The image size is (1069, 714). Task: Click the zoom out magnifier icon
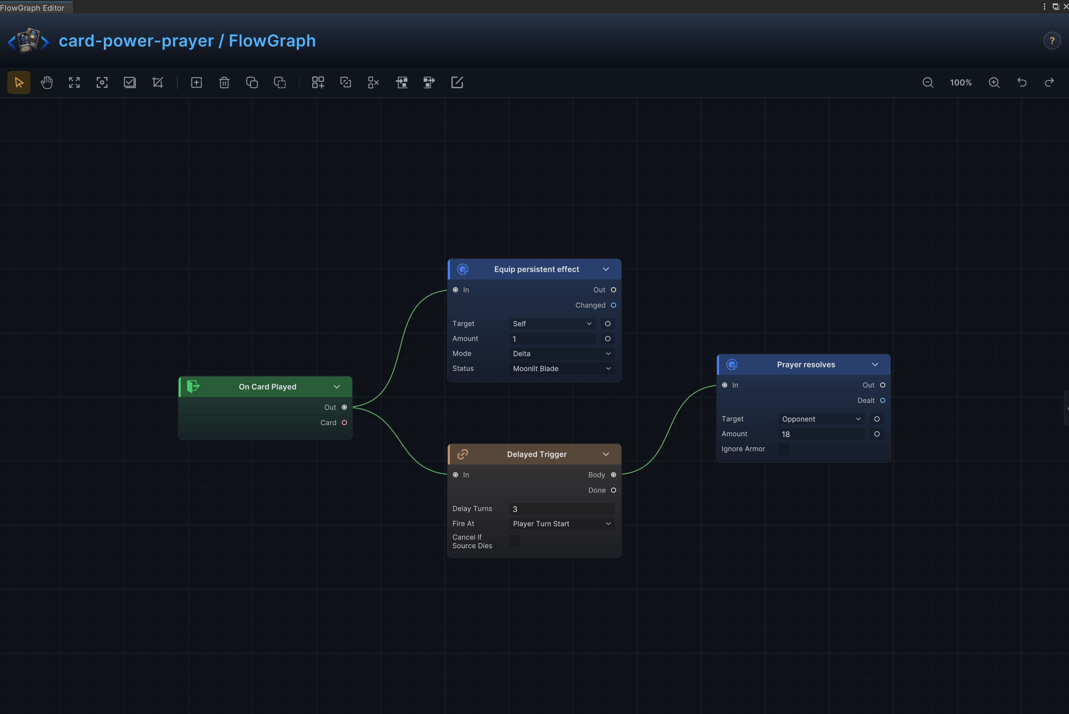pyautogui.click(x=928, y=82)
